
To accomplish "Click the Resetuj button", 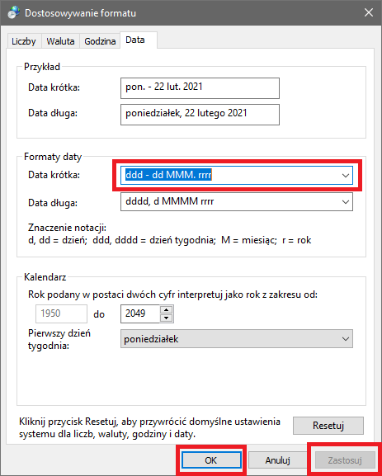I will pos(328,426).
